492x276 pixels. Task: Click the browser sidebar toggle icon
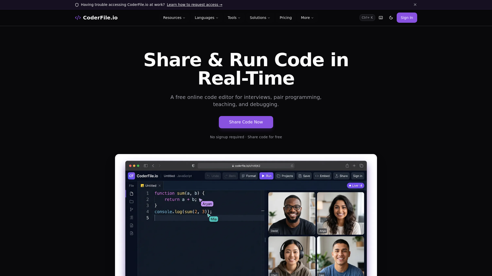[x=146, y=166]
